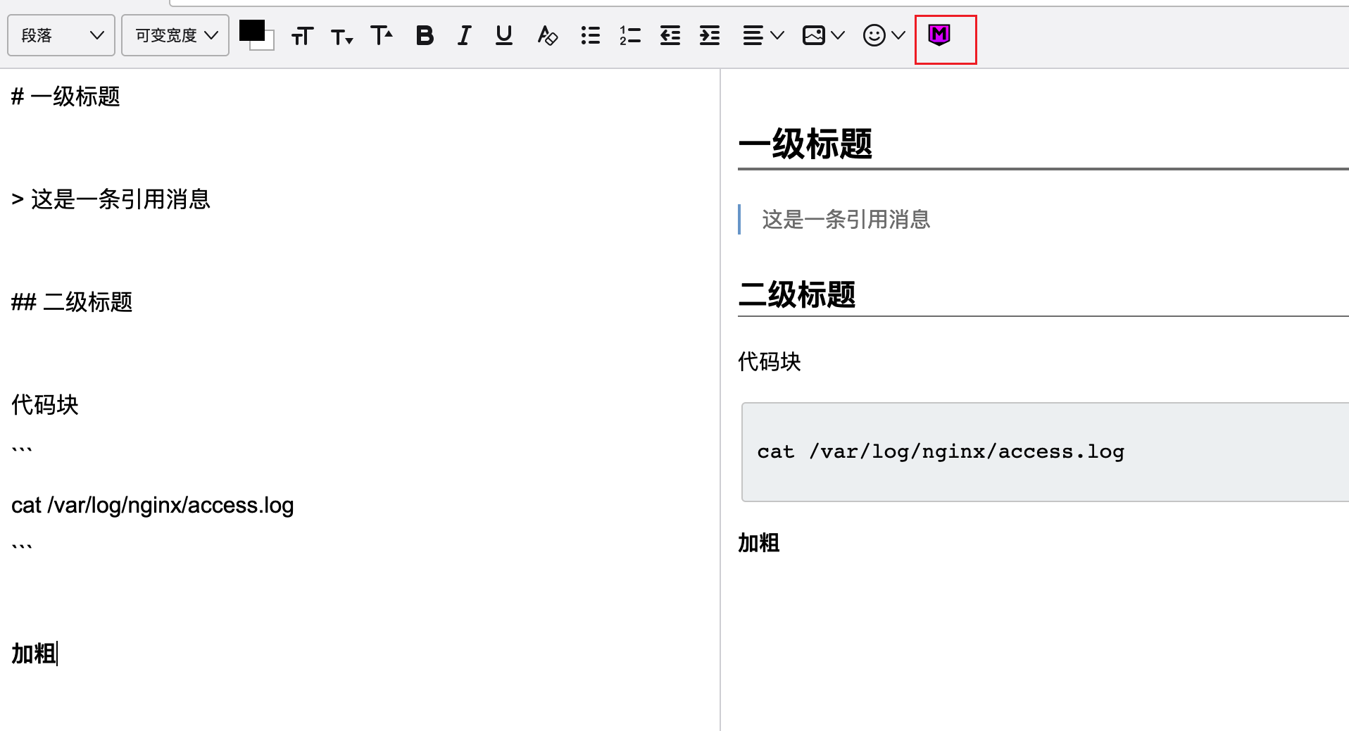
Task: Increase the font size
Action: point(302,35)
